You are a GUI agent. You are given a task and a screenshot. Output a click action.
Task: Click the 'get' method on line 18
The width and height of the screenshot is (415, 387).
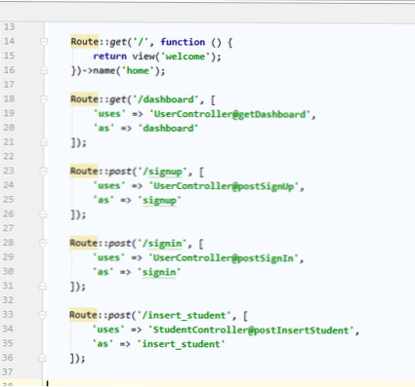[118, 99]
